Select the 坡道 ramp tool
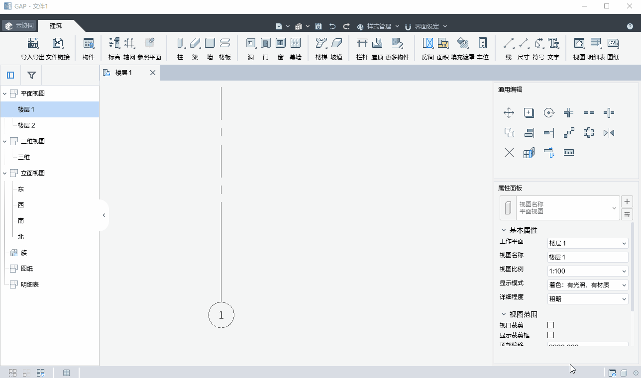 [336, 49]
